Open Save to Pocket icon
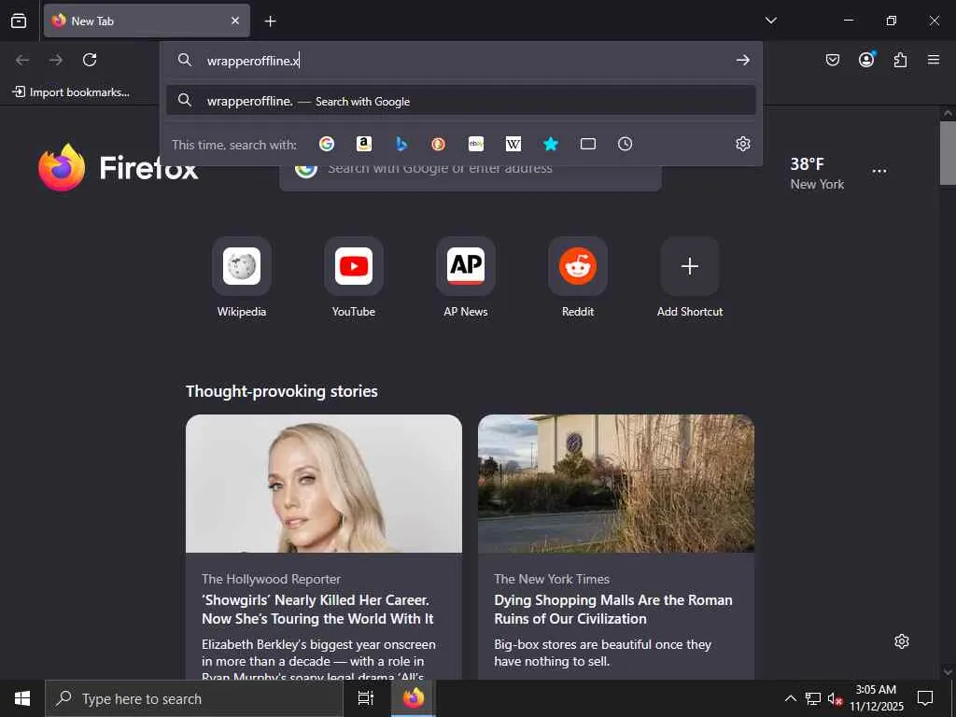Viewport: 956px width, 717px height. tap(832, 60)
